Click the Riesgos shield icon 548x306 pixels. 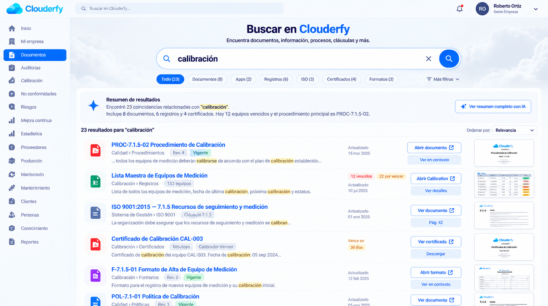12,107
